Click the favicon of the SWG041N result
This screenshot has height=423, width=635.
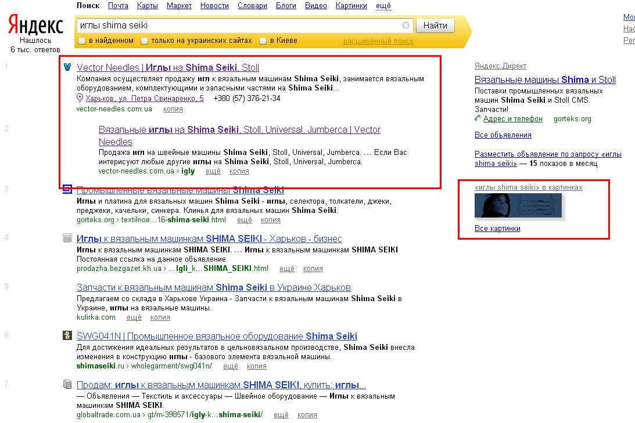coord(67,335)
